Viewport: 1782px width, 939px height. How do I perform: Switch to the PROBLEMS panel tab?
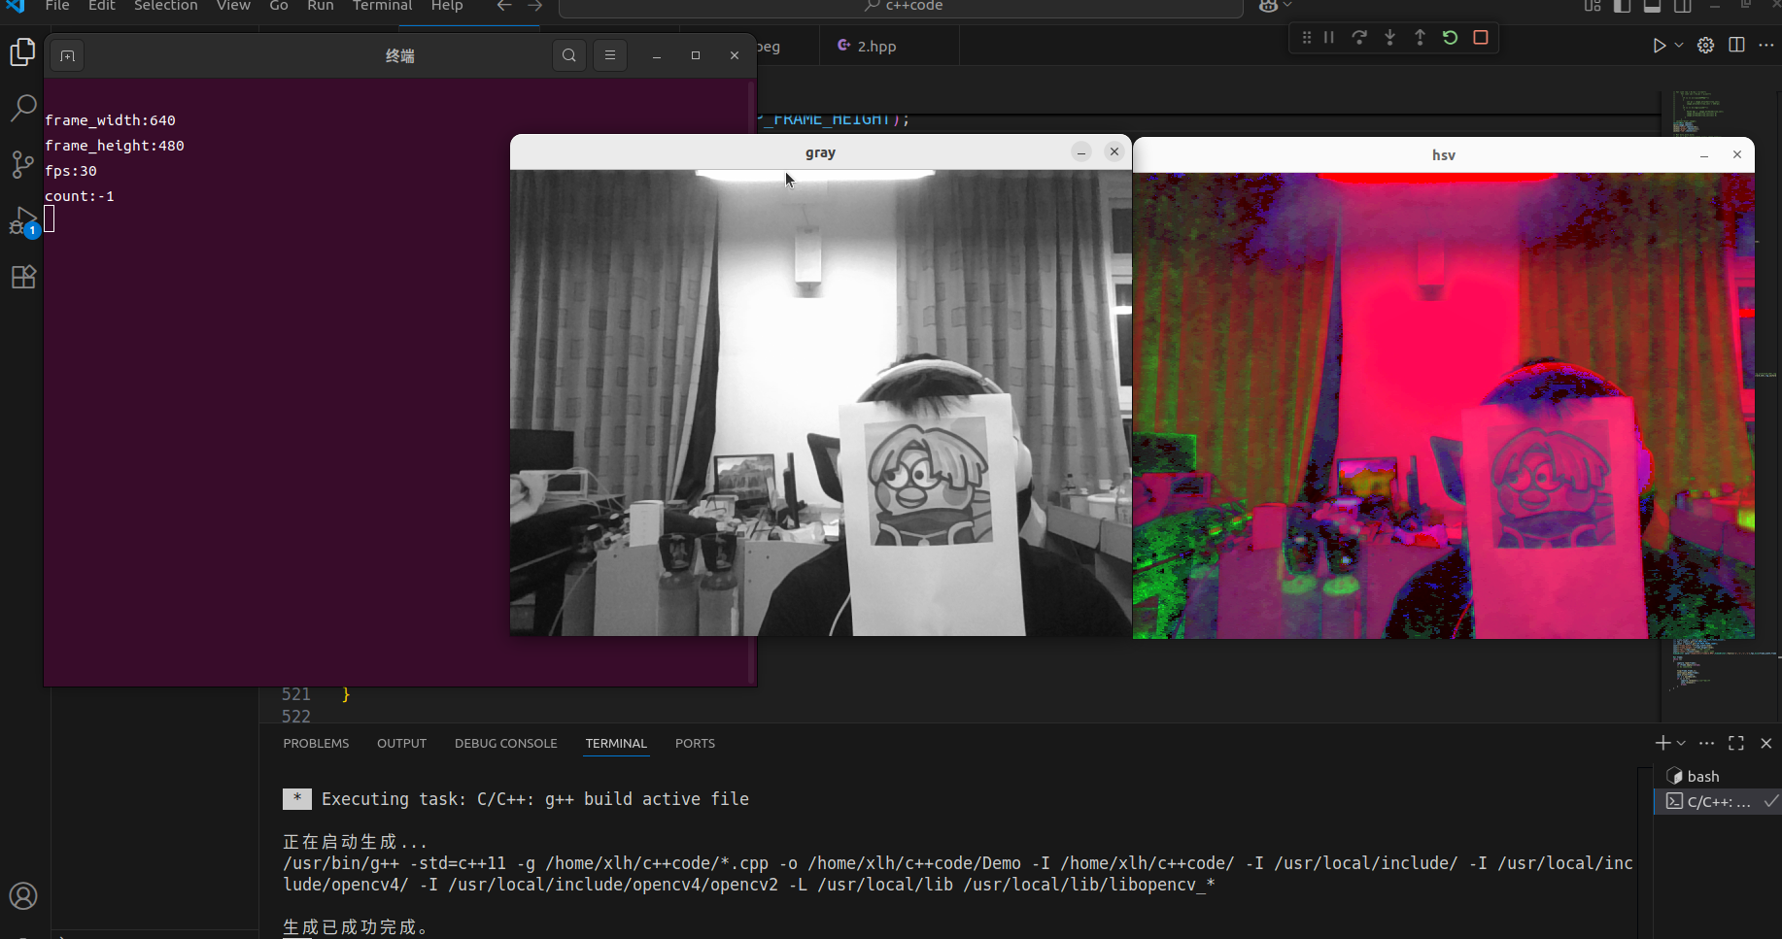(x=316, y=743)
